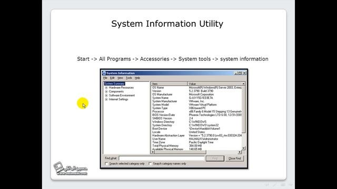Select the Components label
Screen dimensions: 337x189
click(x=116, y=91)
